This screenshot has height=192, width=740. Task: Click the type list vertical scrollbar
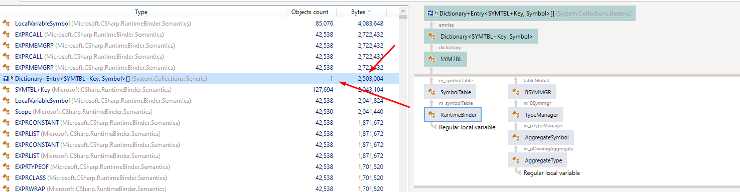pyautogui.click(x=403, y=100)
